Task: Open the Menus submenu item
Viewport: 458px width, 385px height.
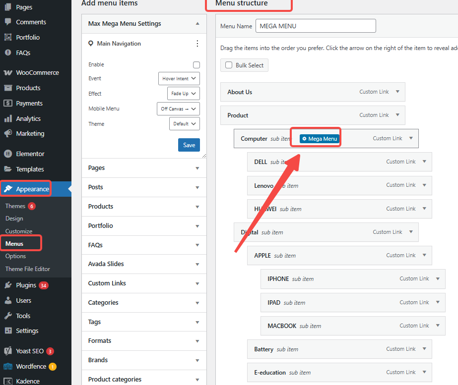Action: [14, 243]
